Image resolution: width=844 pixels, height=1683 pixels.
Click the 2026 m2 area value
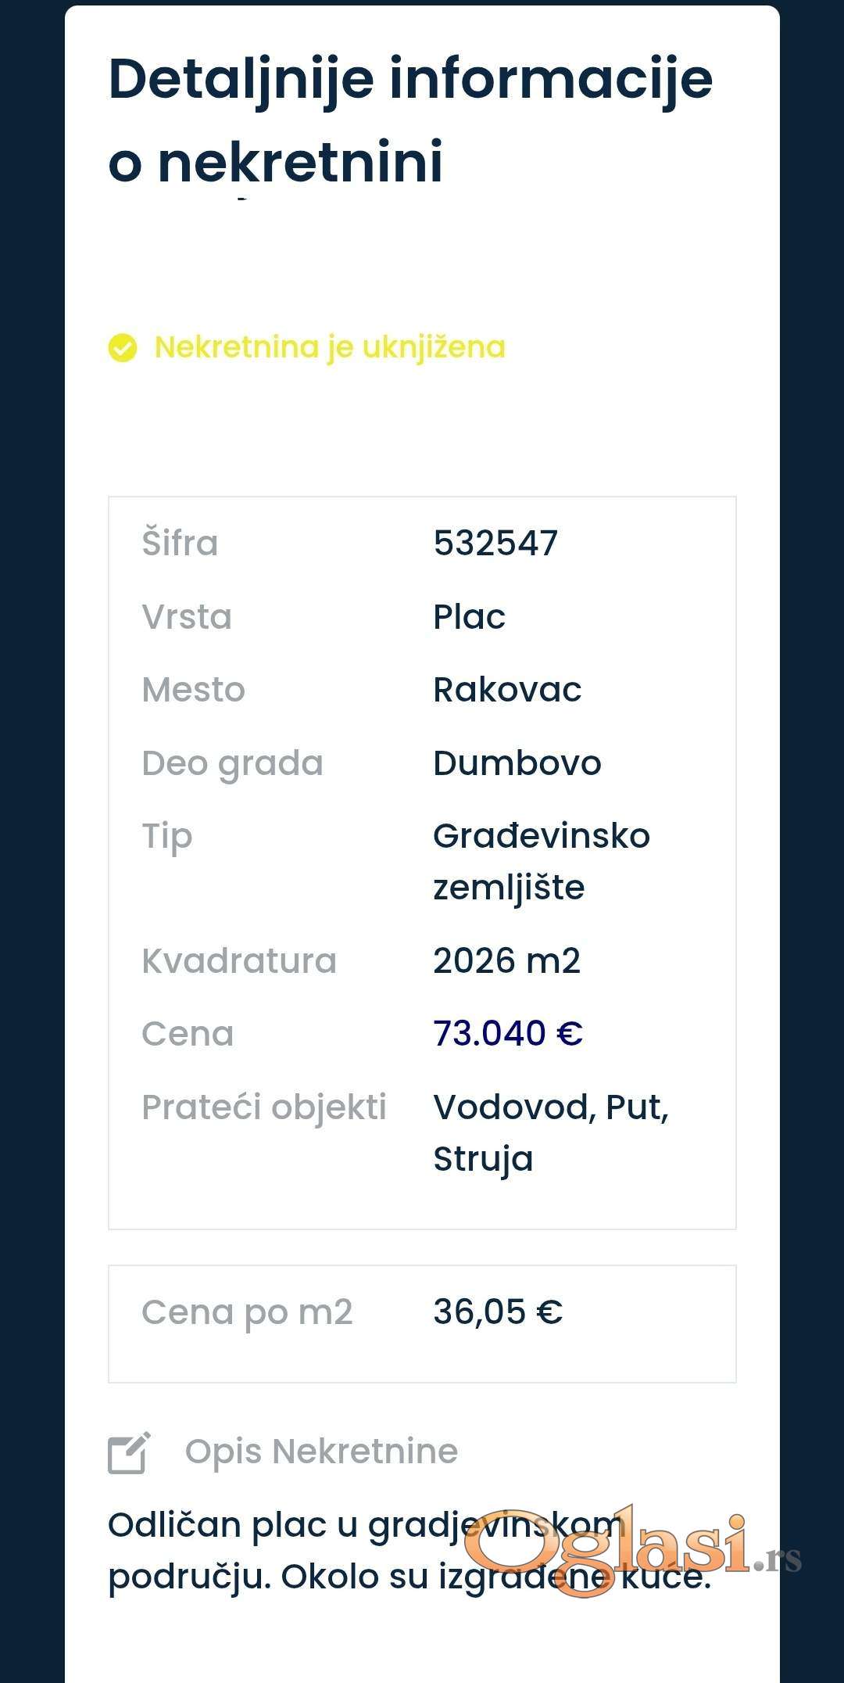506,960
